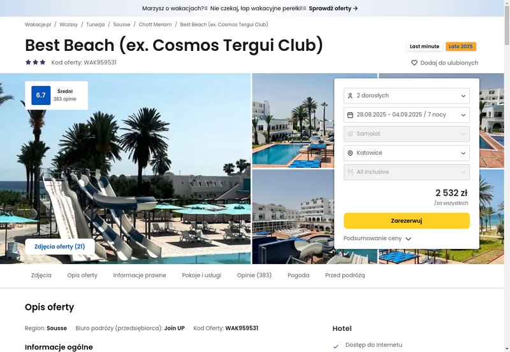Open Zdjęcia oferty (21) photo gallery
Image resolution: width=510 pixels, height=352 pixels.
[60, 246]
